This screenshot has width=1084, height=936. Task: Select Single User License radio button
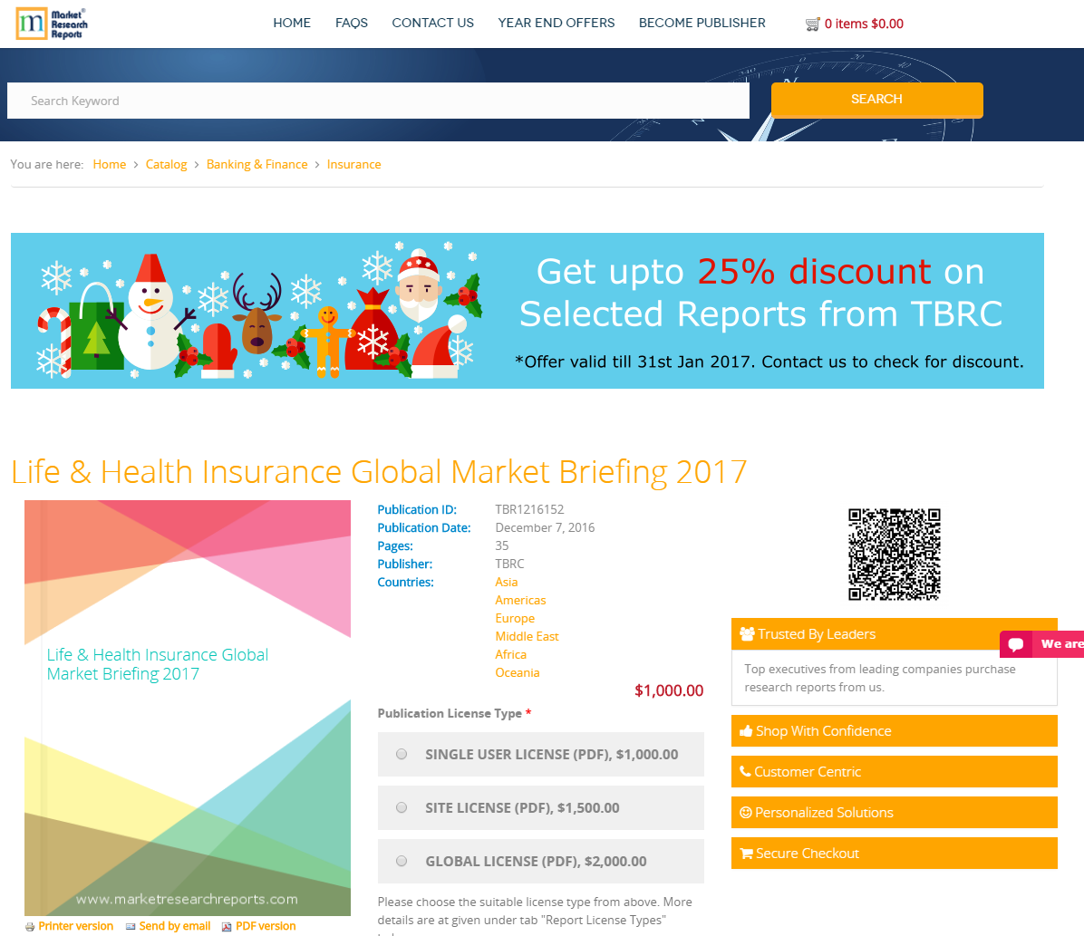tap(401, 754)
